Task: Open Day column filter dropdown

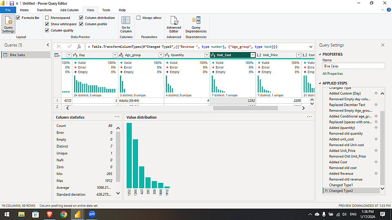Action: point(115,55)
